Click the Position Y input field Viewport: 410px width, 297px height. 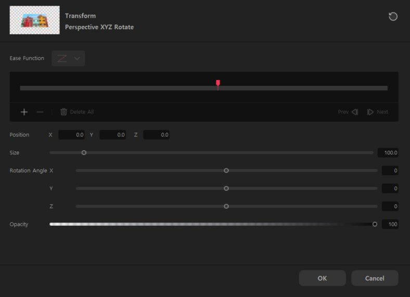(112, 135)
